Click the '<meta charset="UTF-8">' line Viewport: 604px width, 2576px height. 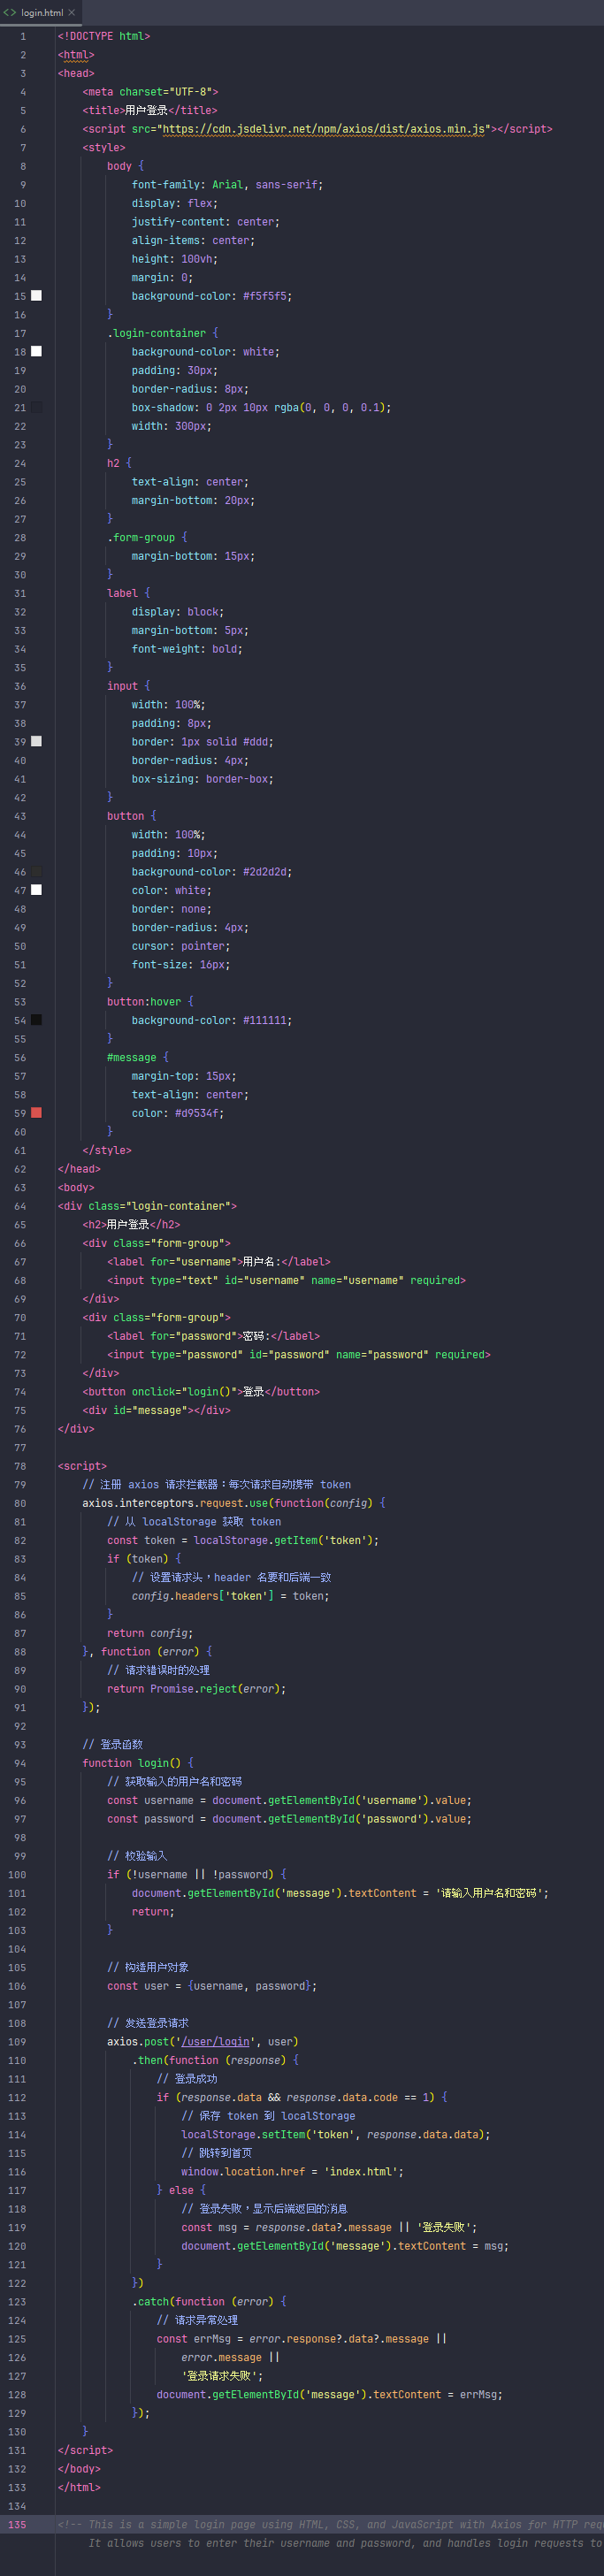[150, 92]
